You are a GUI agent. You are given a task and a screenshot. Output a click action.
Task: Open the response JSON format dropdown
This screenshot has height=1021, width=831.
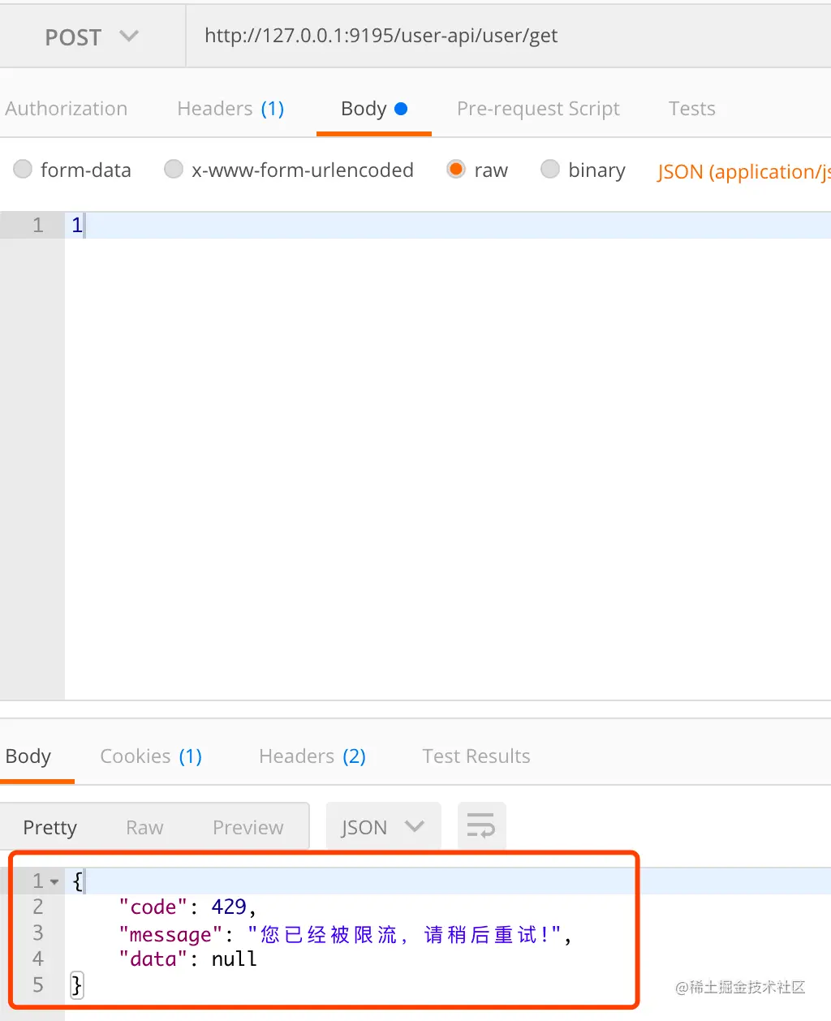pos(383,827)
